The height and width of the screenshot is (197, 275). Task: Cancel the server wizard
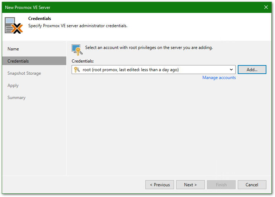[252, 185]
